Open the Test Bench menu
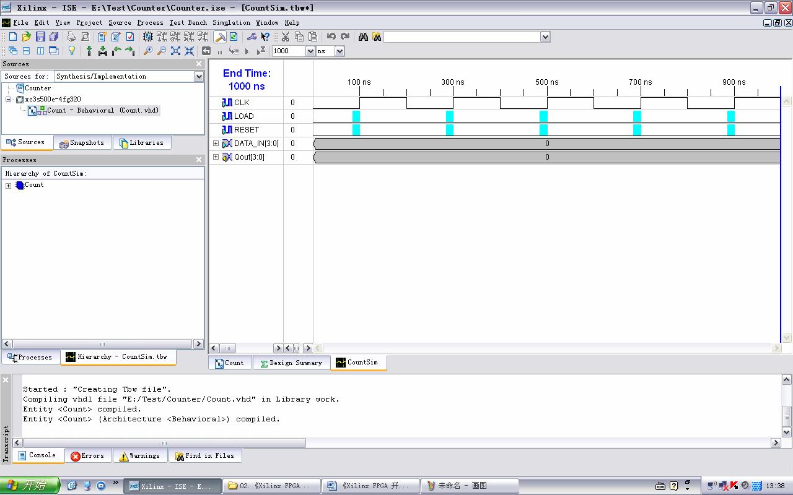Image resolution: width=793 pixels, height=495 pixels. [x=188, y=22]
